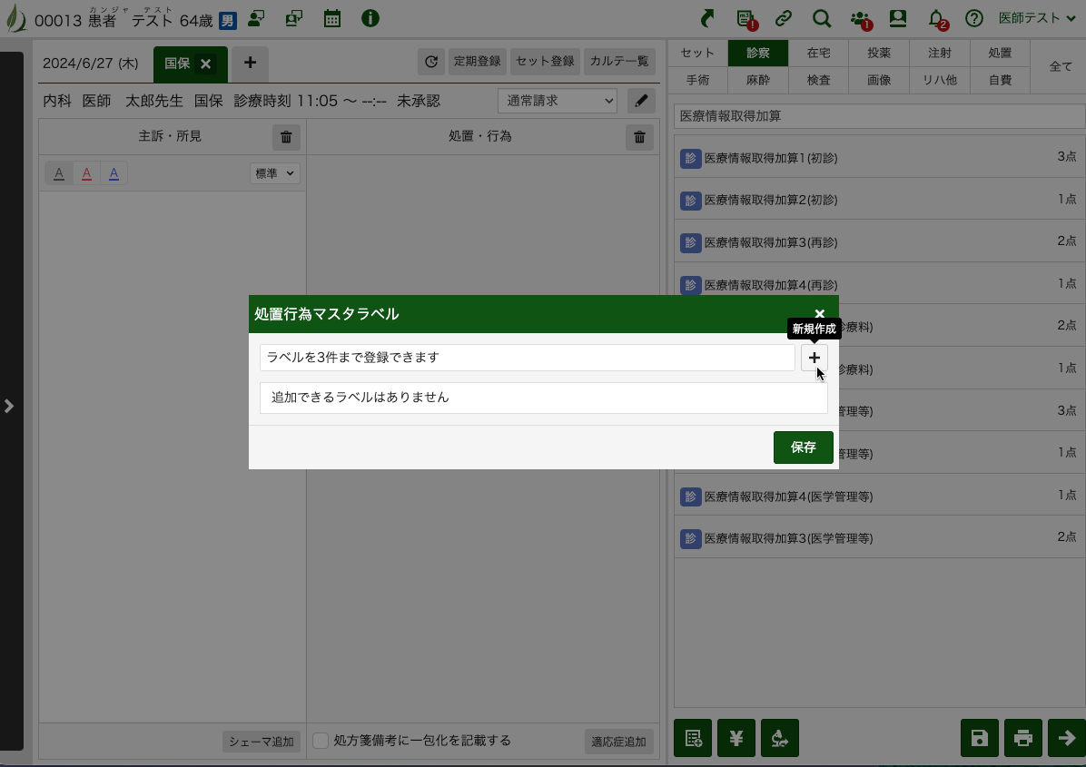Click the セット登録 button

(x=545, y=62)
